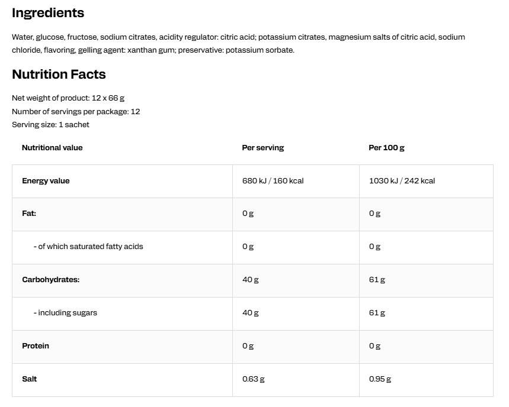This screenshot has width=509, height=407.
Task: Select the Fat row label
Action: coord(29,213)
